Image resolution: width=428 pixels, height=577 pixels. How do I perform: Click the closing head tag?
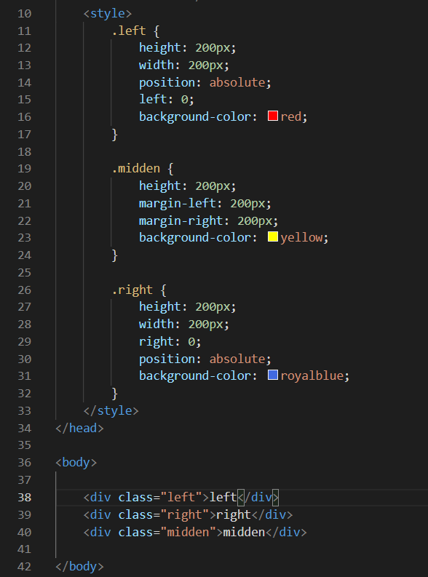click(x=79, y=428)
